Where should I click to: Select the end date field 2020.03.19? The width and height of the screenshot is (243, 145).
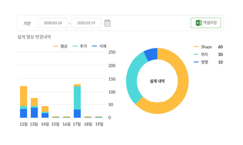point(86,23)
